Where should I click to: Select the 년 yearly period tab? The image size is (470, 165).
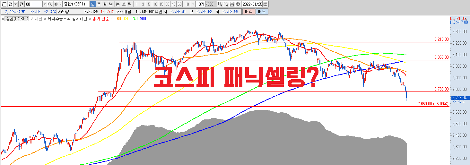tap(111, 4)
